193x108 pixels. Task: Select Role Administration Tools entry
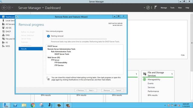61,52
